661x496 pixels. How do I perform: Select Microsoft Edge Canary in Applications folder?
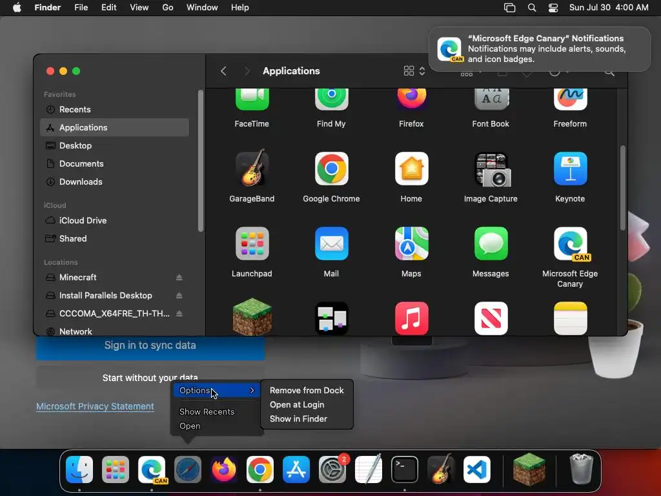point(571,243)
